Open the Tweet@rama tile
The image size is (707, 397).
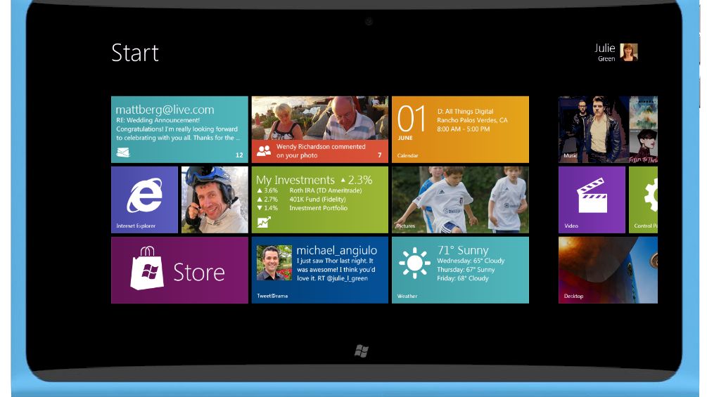pyautogui.click(x=319, y=270)
